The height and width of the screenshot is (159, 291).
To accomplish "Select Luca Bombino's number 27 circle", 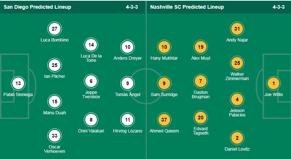I will 55,29.
